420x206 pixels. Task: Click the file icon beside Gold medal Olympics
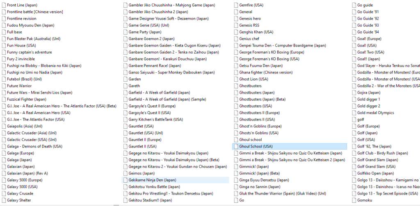click(354, 113)
